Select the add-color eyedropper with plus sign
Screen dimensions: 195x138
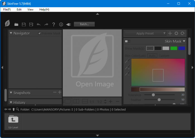coord(127,67)
